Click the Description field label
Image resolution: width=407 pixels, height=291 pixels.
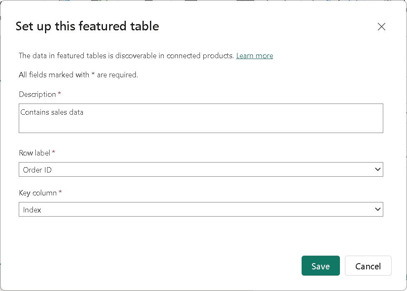pos(37,94)
